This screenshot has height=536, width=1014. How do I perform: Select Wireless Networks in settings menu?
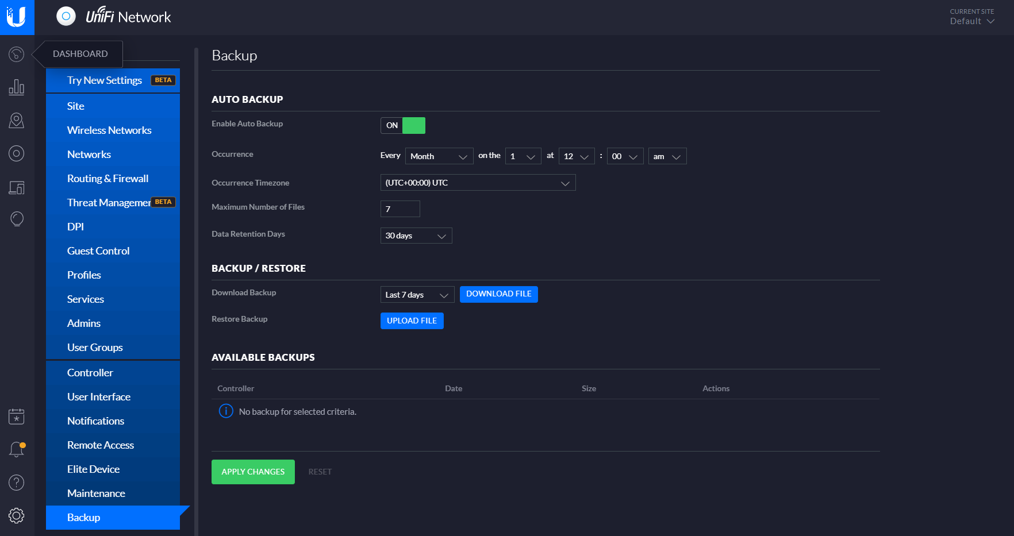[109, 130]
